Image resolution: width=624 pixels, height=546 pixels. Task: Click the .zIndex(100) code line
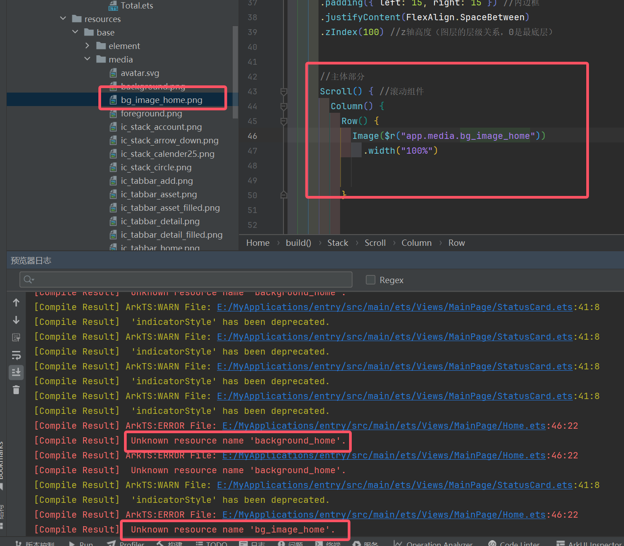352,32
